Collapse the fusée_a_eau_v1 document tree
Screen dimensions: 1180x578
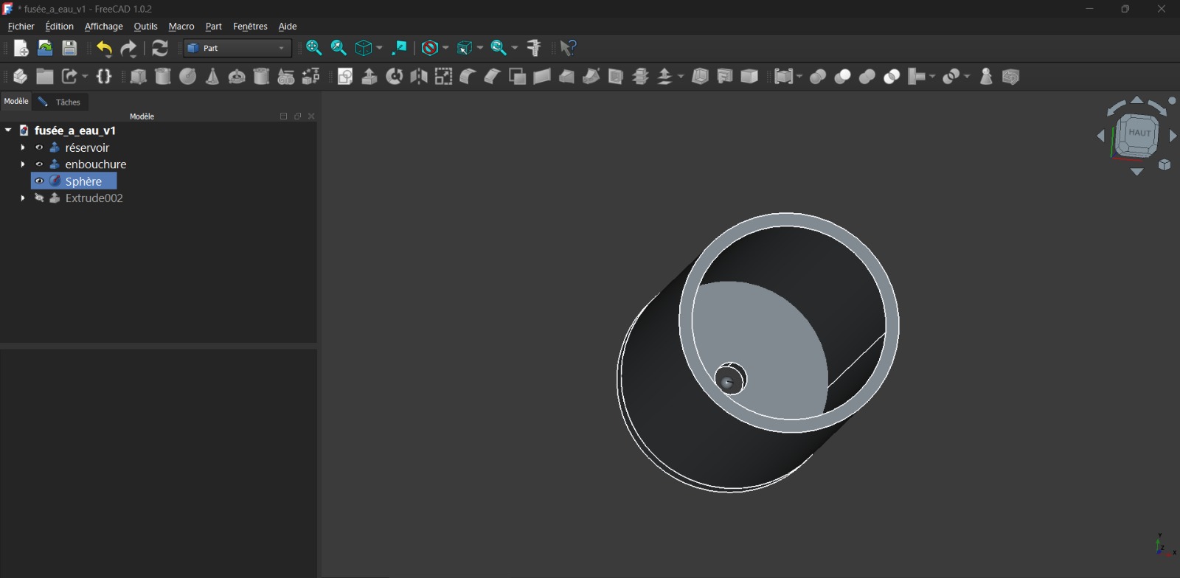coord(8,130)
